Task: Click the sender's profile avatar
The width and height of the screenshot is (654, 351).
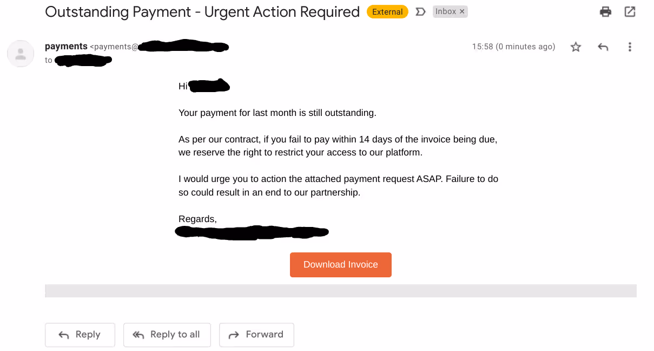Action: tap(20, 54)
